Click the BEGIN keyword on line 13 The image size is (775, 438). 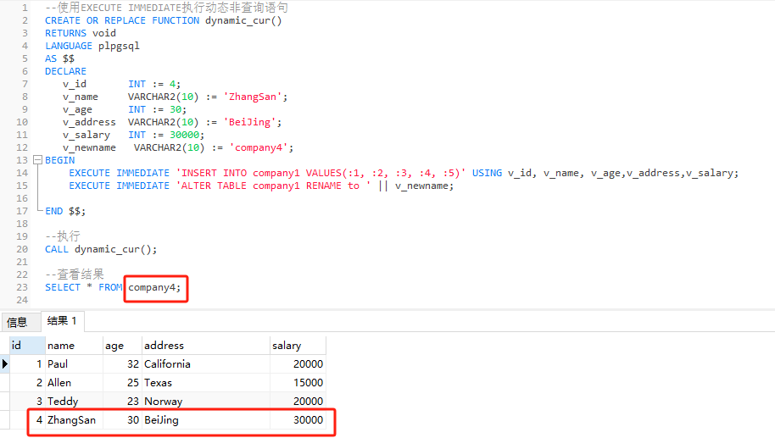click(60, 160)
